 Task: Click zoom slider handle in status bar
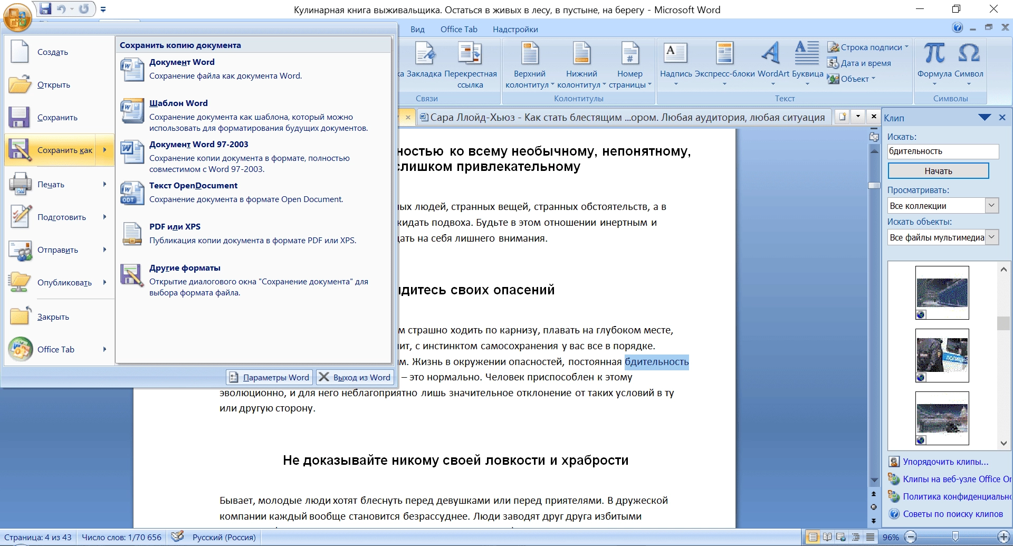(955, 537)
